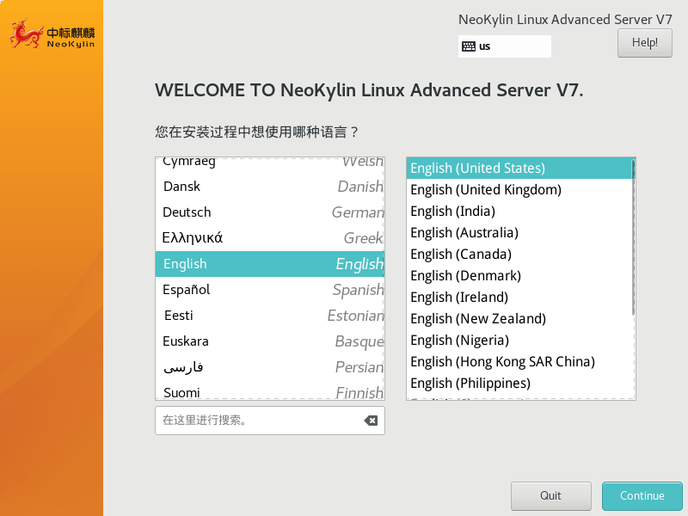The image size is (688, 516).
Task: Open the us keyboard layout indicator
Action: pos(505,46)
